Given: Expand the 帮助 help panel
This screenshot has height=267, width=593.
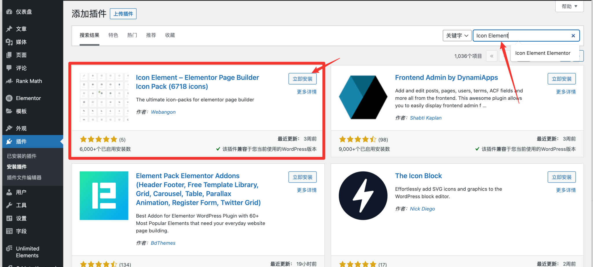Looking at the screenshot, I should [x=569, y=6].
